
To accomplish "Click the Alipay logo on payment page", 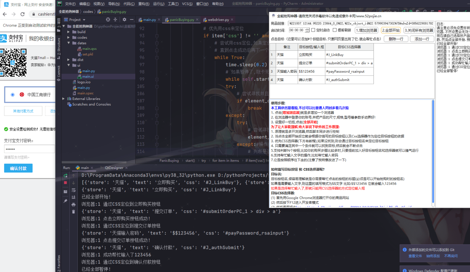I will click(12, 38).
